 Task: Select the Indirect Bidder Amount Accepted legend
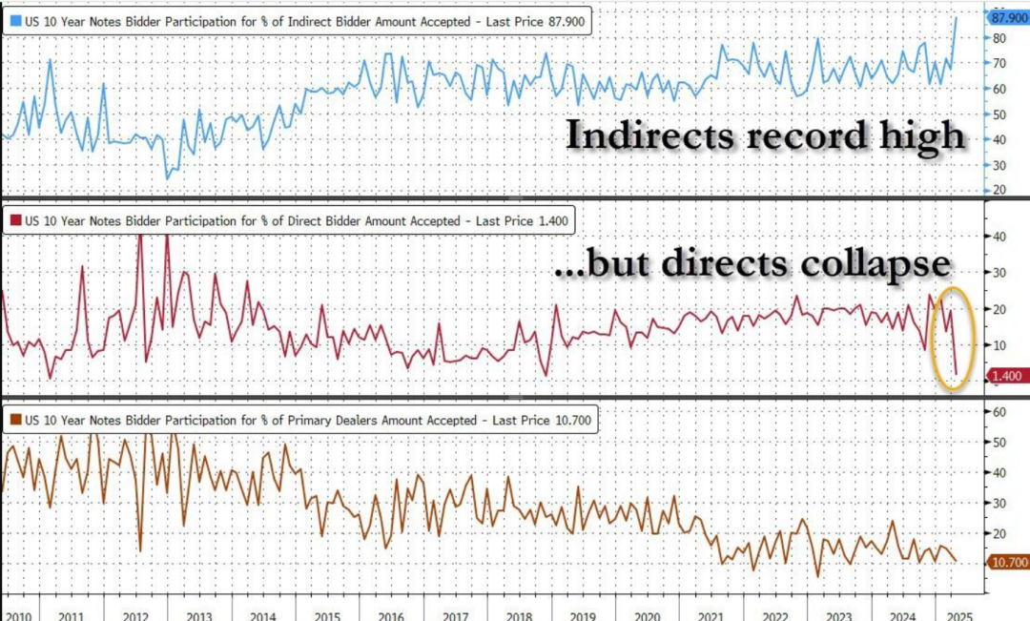(297, 21)
